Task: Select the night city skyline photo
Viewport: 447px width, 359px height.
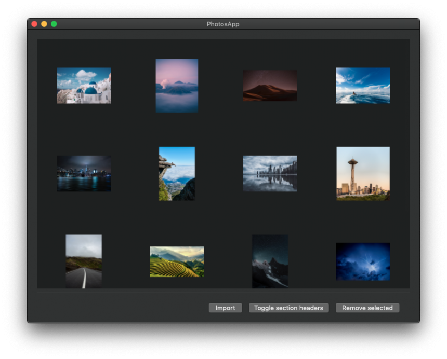Action: pos(84,173)
